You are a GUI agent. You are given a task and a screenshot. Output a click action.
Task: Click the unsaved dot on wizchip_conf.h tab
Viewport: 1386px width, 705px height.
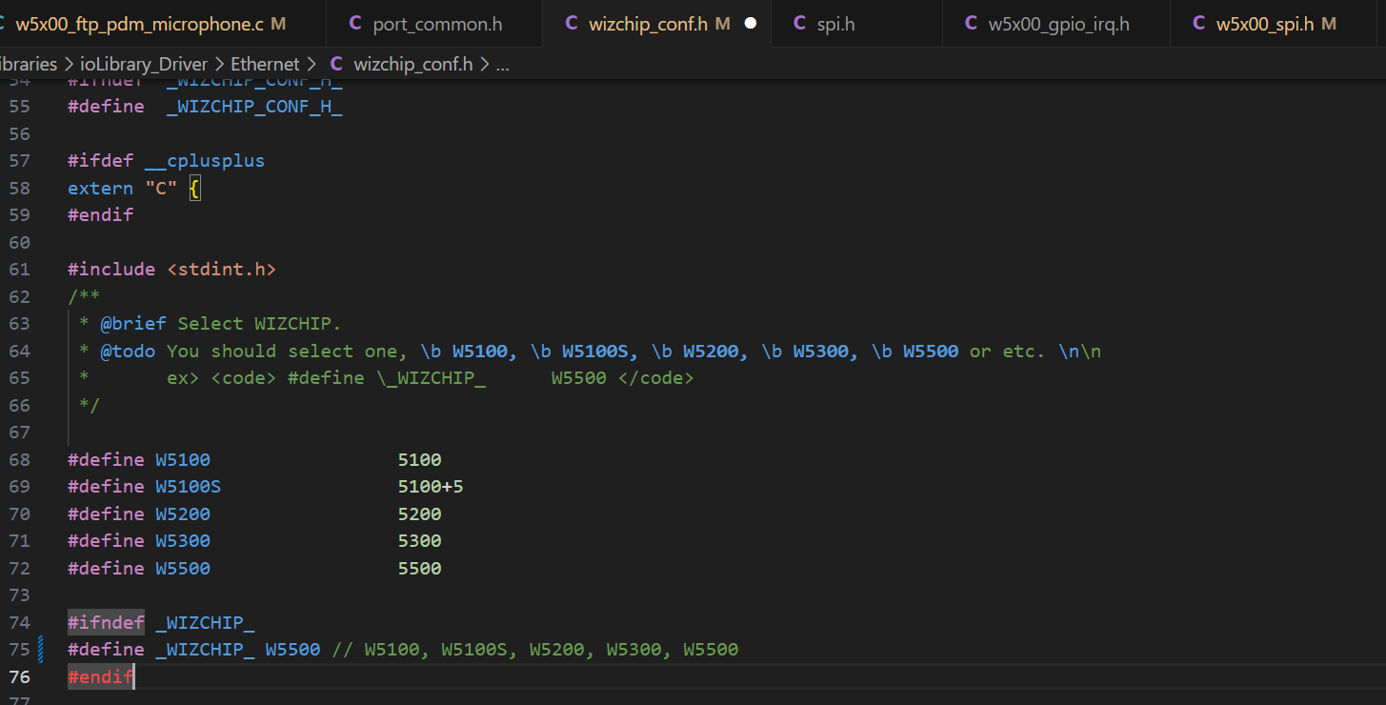pyautogui.click(x=750, y=24)
